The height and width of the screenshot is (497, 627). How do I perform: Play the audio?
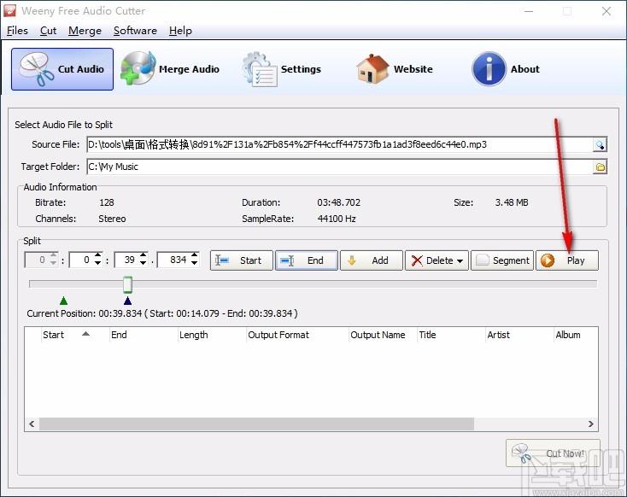(567, 260)
